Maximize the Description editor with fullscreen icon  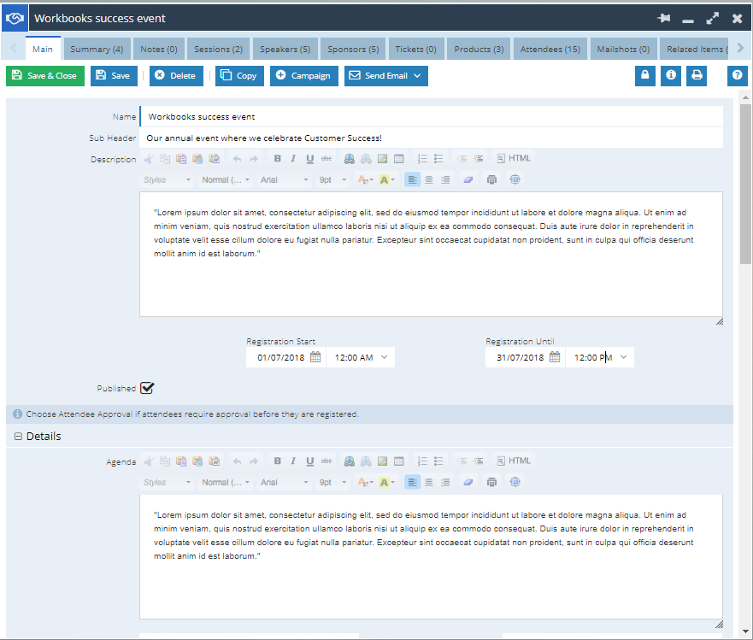[x=515, y=180]
